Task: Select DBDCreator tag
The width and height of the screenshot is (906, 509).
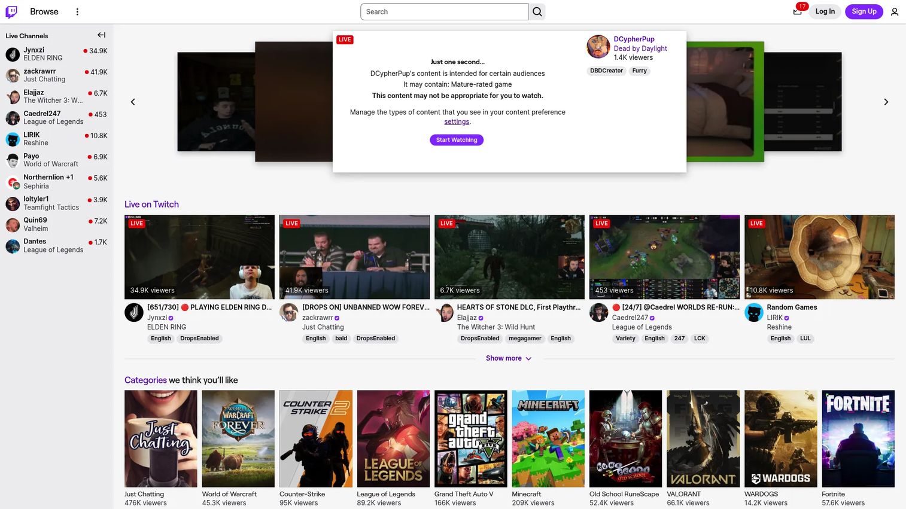Action: (606, 71)
